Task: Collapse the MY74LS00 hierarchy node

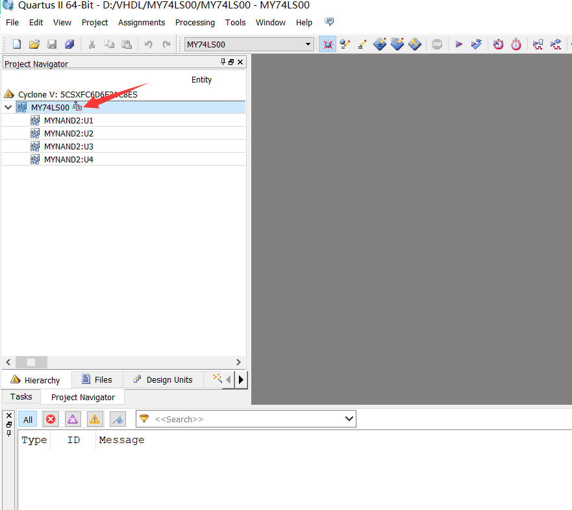Action: (8, 107)
